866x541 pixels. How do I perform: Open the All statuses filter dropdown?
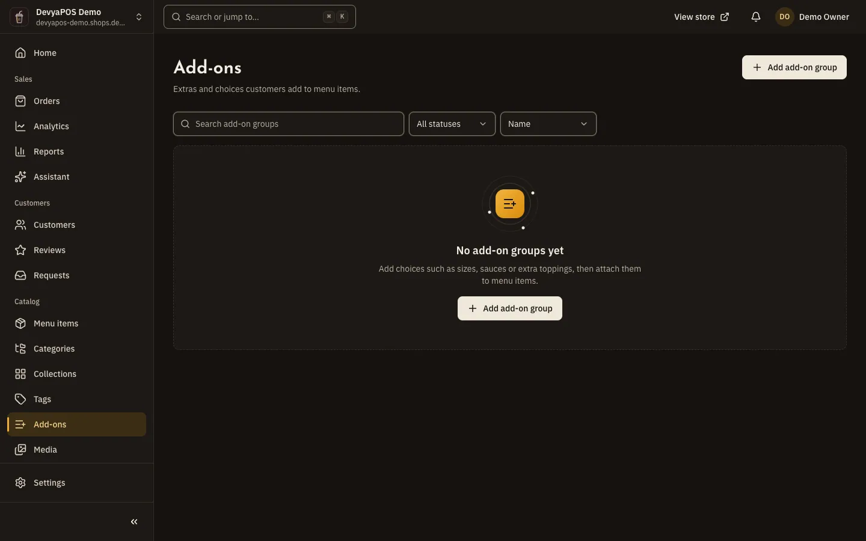pos(452,124)
